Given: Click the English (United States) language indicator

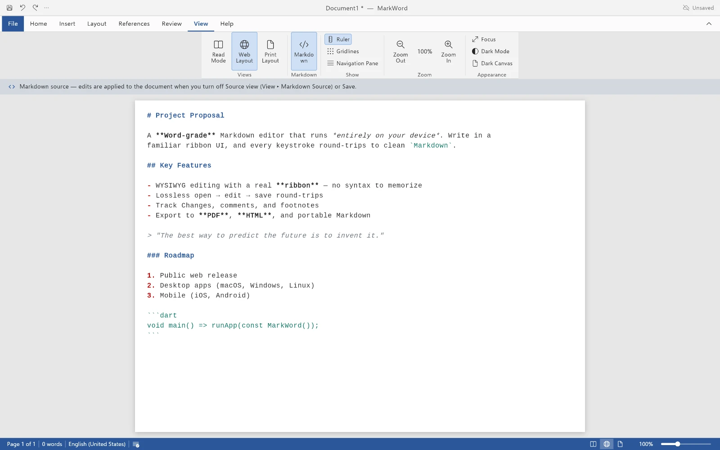Looking at the screenshot, I should (97, 444).
